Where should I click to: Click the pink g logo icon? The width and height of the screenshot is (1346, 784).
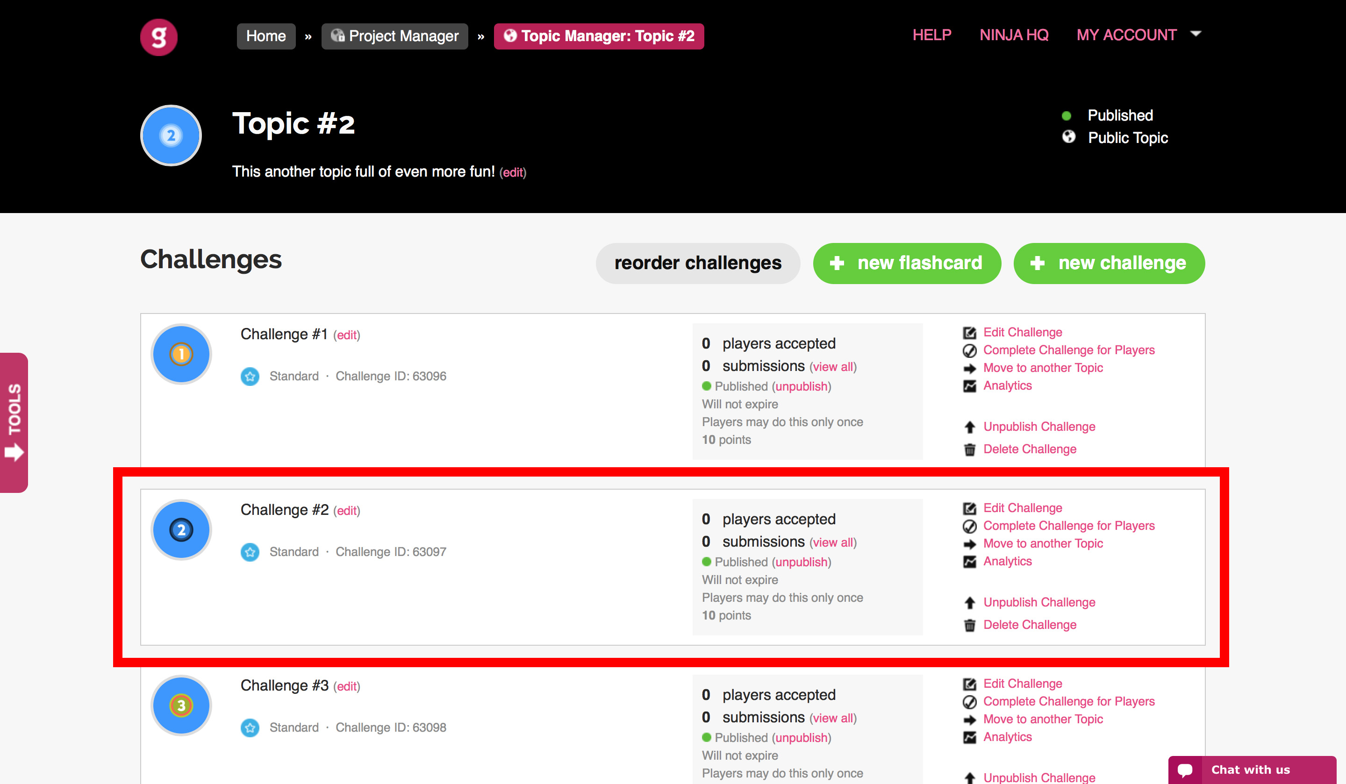pos(158,37)
